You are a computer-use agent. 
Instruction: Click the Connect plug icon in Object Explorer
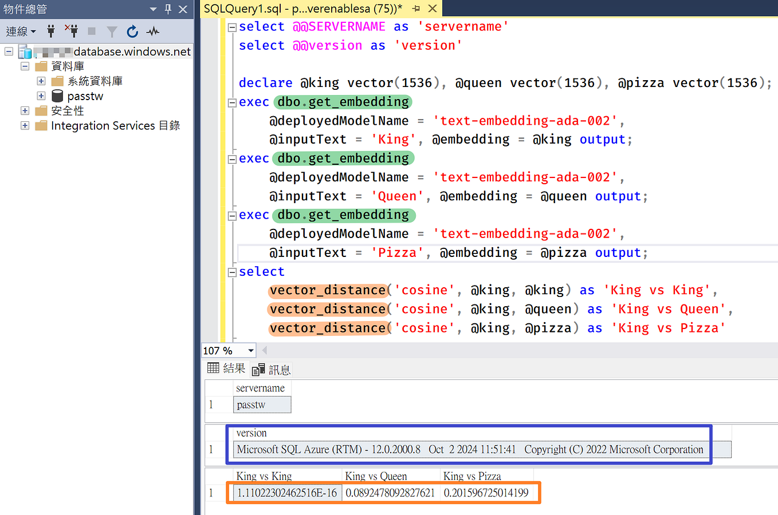click(51, 31)
